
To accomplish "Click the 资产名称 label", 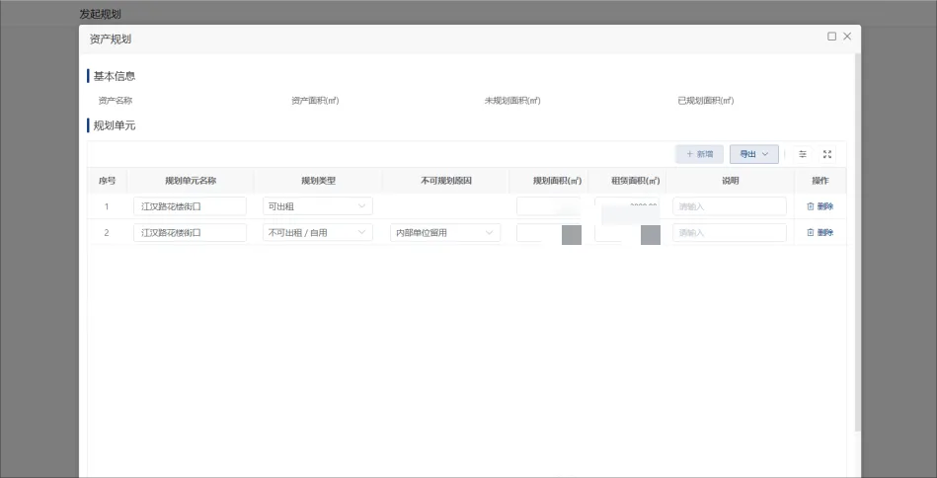I will (x=116, y=101).
